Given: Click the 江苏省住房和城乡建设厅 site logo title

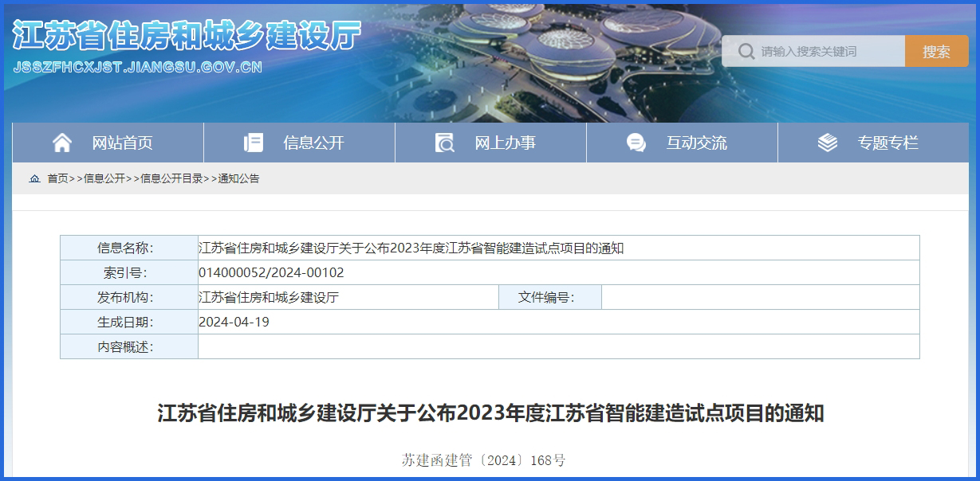Looking at the screenshot, I should pos(187,35).
